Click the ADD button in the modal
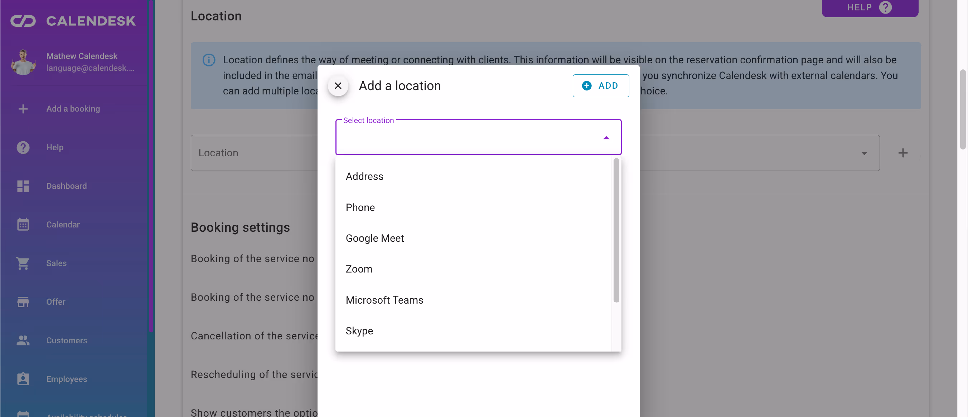The height and width of the screenshot is (417, 968). coord(600,85)
